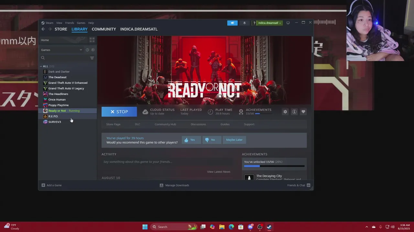This screenshot has height=232, width=414.
Task: Click the Manage Downloads icon
Action: [x=161, y=185]
